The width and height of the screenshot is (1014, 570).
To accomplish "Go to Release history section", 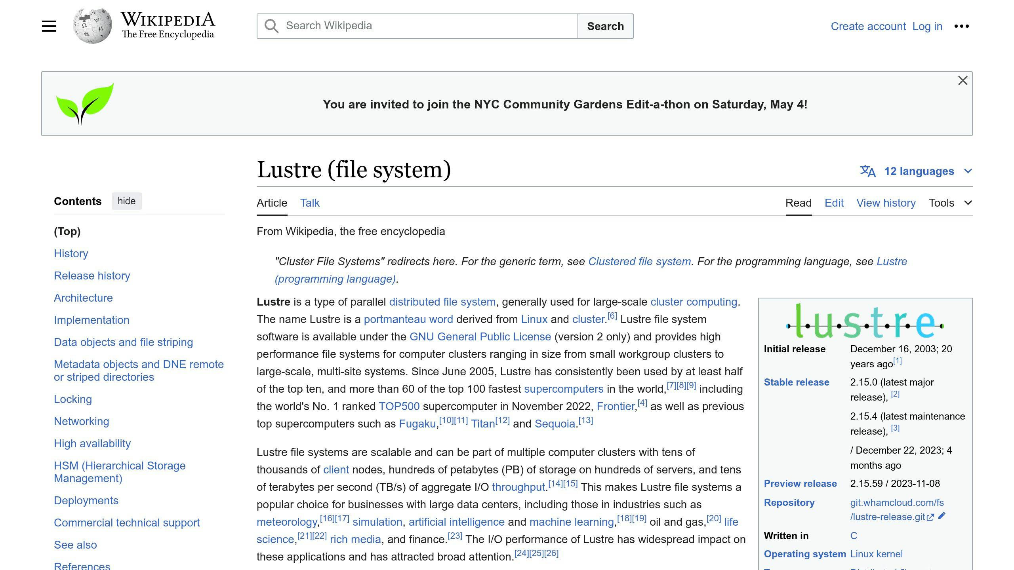I will point(92,275).
